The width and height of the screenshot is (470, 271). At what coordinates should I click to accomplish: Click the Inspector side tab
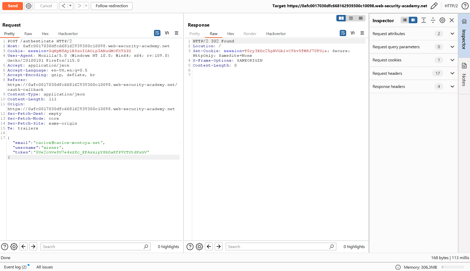coord(464,35)
